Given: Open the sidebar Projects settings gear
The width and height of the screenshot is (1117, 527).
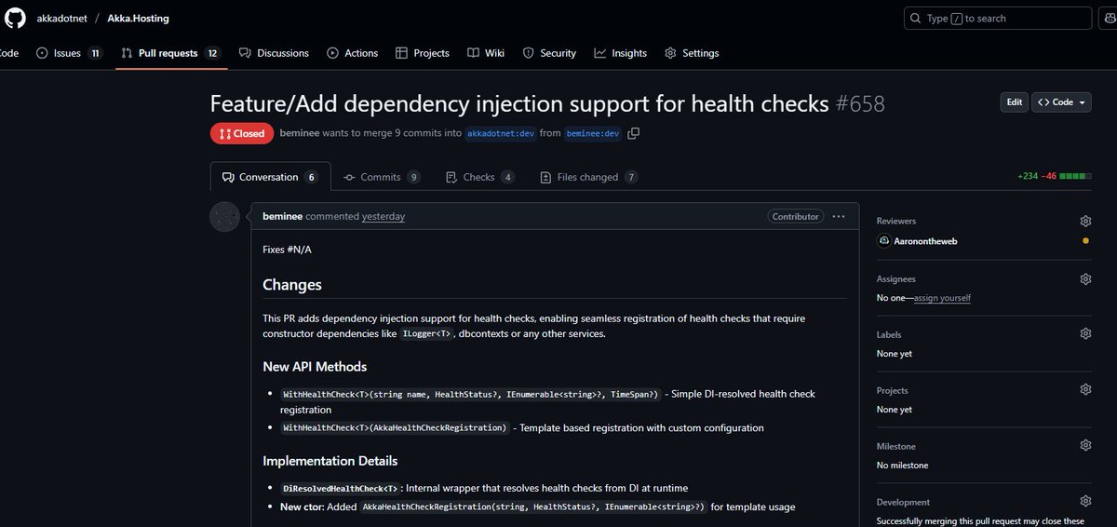Looking at the screenshot, I should [1085, 389].
